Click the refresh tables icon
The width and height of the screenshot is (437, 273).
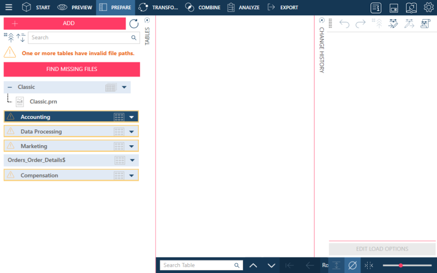coord(134,23)
